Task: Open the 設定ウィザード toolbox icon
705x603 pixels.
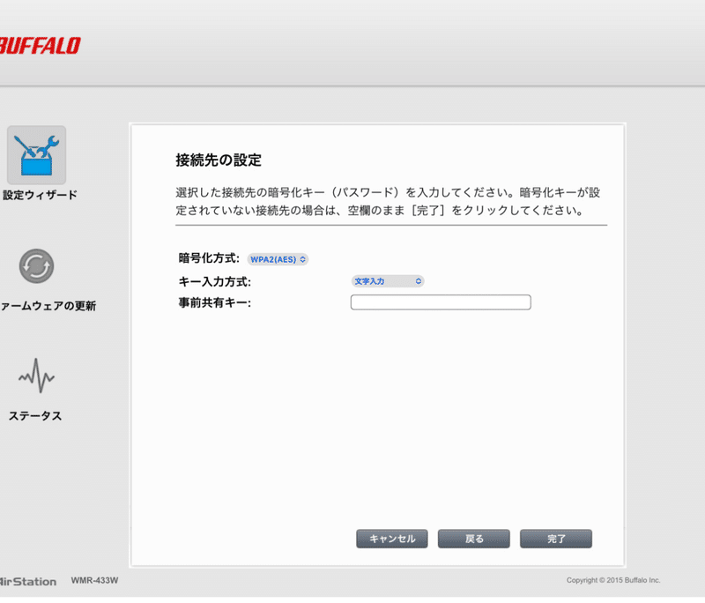Action: (x=36, y=155)
